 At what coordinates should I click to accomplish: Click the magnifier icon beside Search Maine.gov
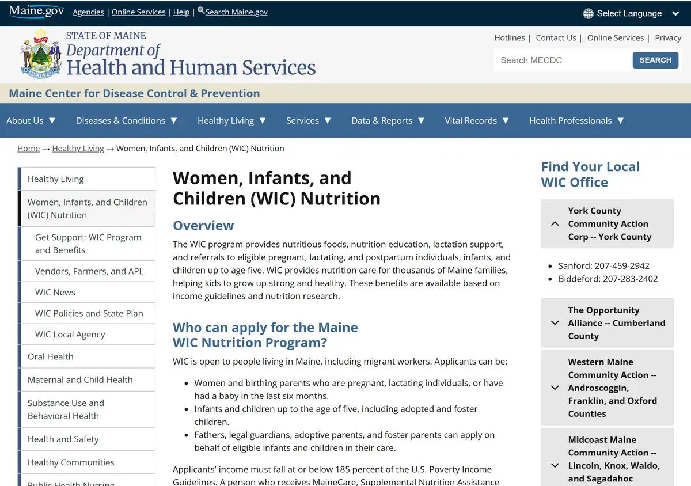click(x=201, y=10)
